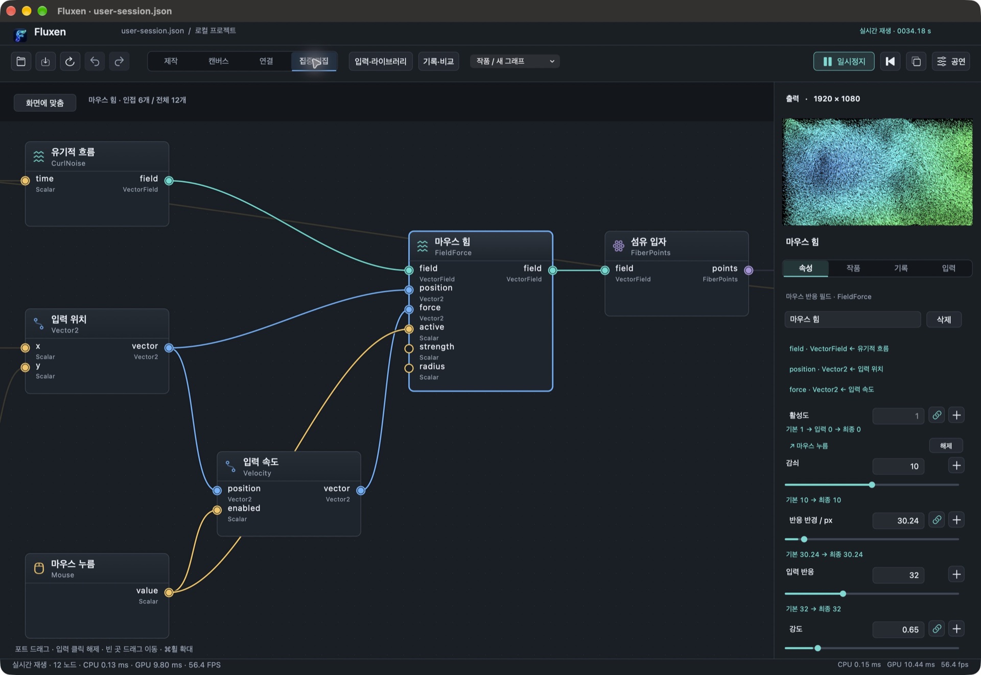Click 섬유 입자 points output port

pos(749,271)
